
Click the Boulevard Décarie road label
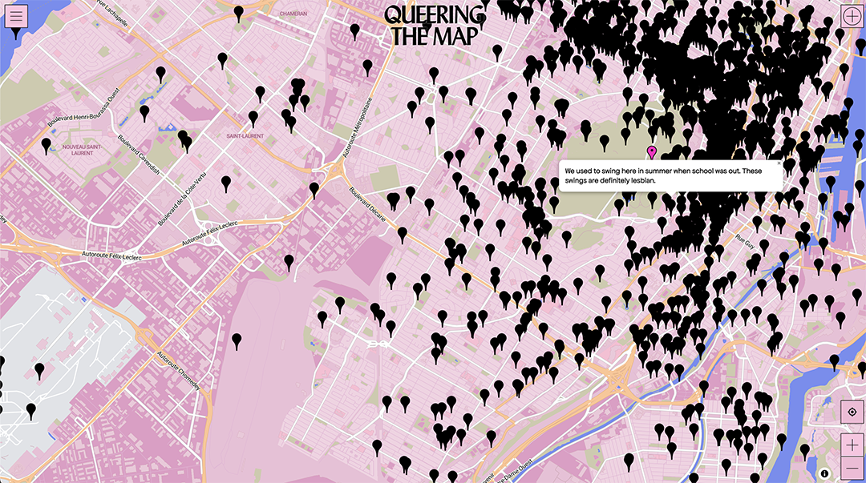[368, 205]
